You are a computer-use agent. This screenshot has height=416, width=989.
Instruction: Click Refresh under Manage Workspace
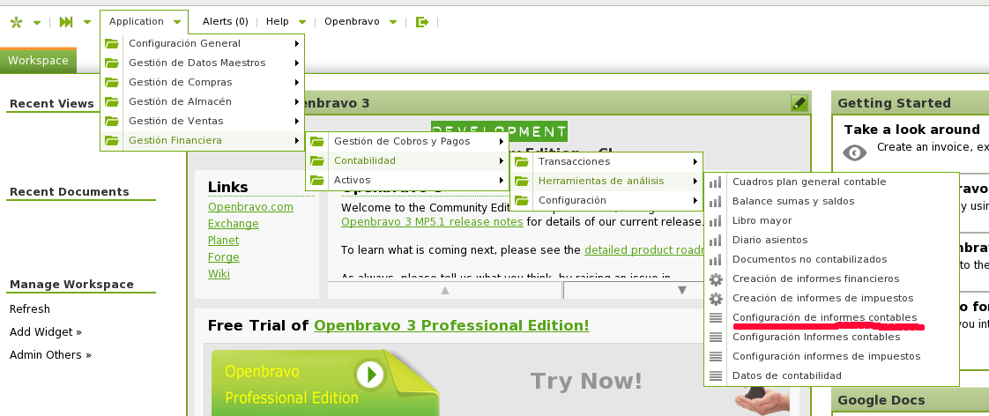(30, 308)
